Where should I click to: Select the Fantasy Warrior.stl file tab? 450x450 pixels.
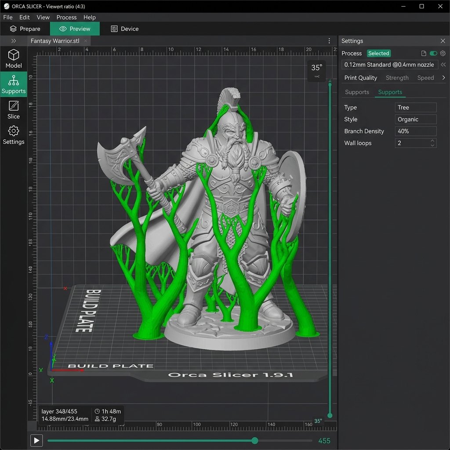59,41
